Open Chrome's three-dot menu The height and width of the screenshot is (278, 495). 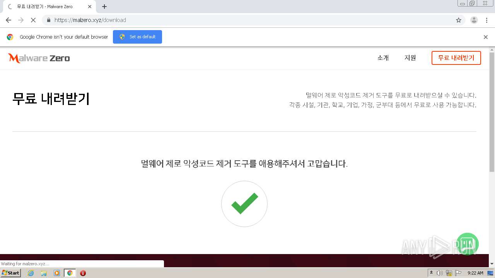coord(486,20)
